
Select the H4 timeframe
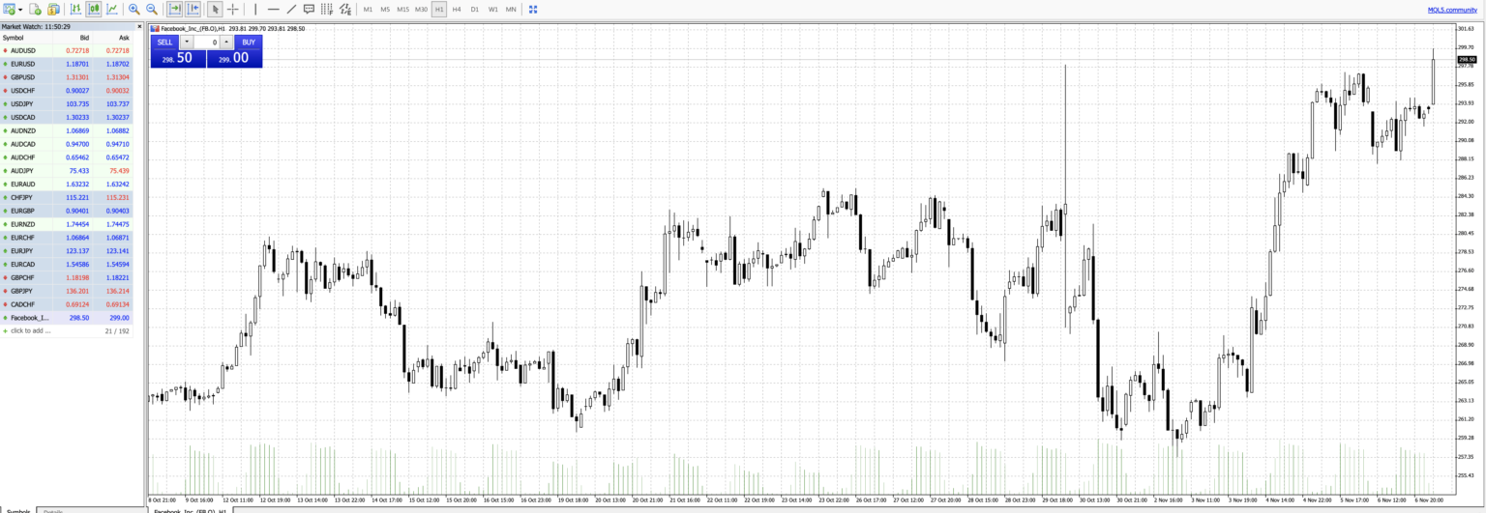[457, 9]
